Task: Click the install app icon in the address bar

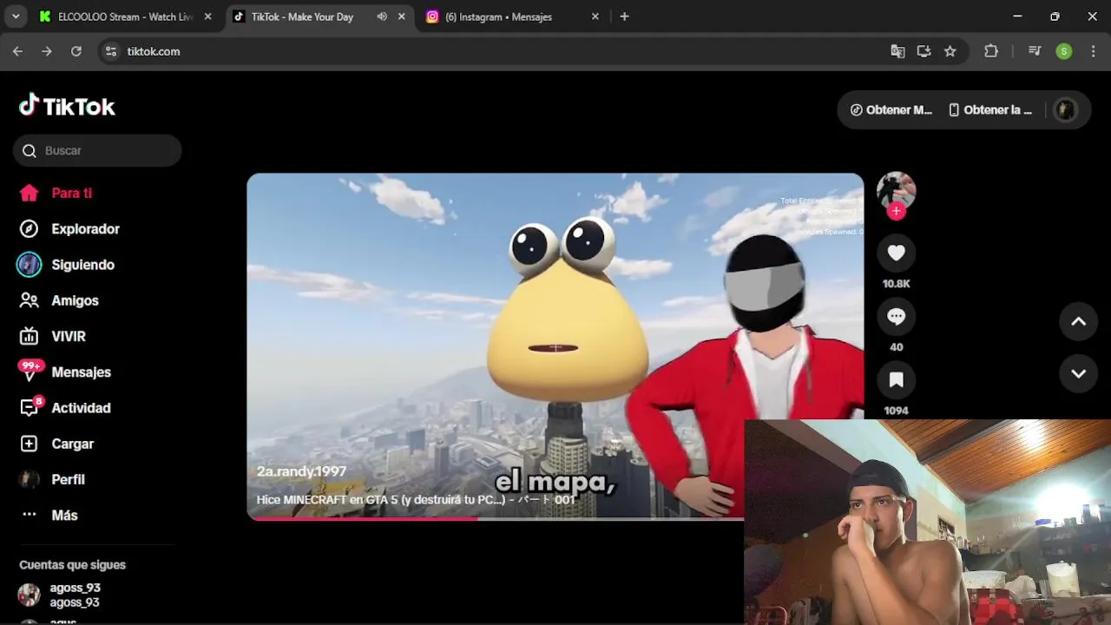Action: (x=924, y=51)
